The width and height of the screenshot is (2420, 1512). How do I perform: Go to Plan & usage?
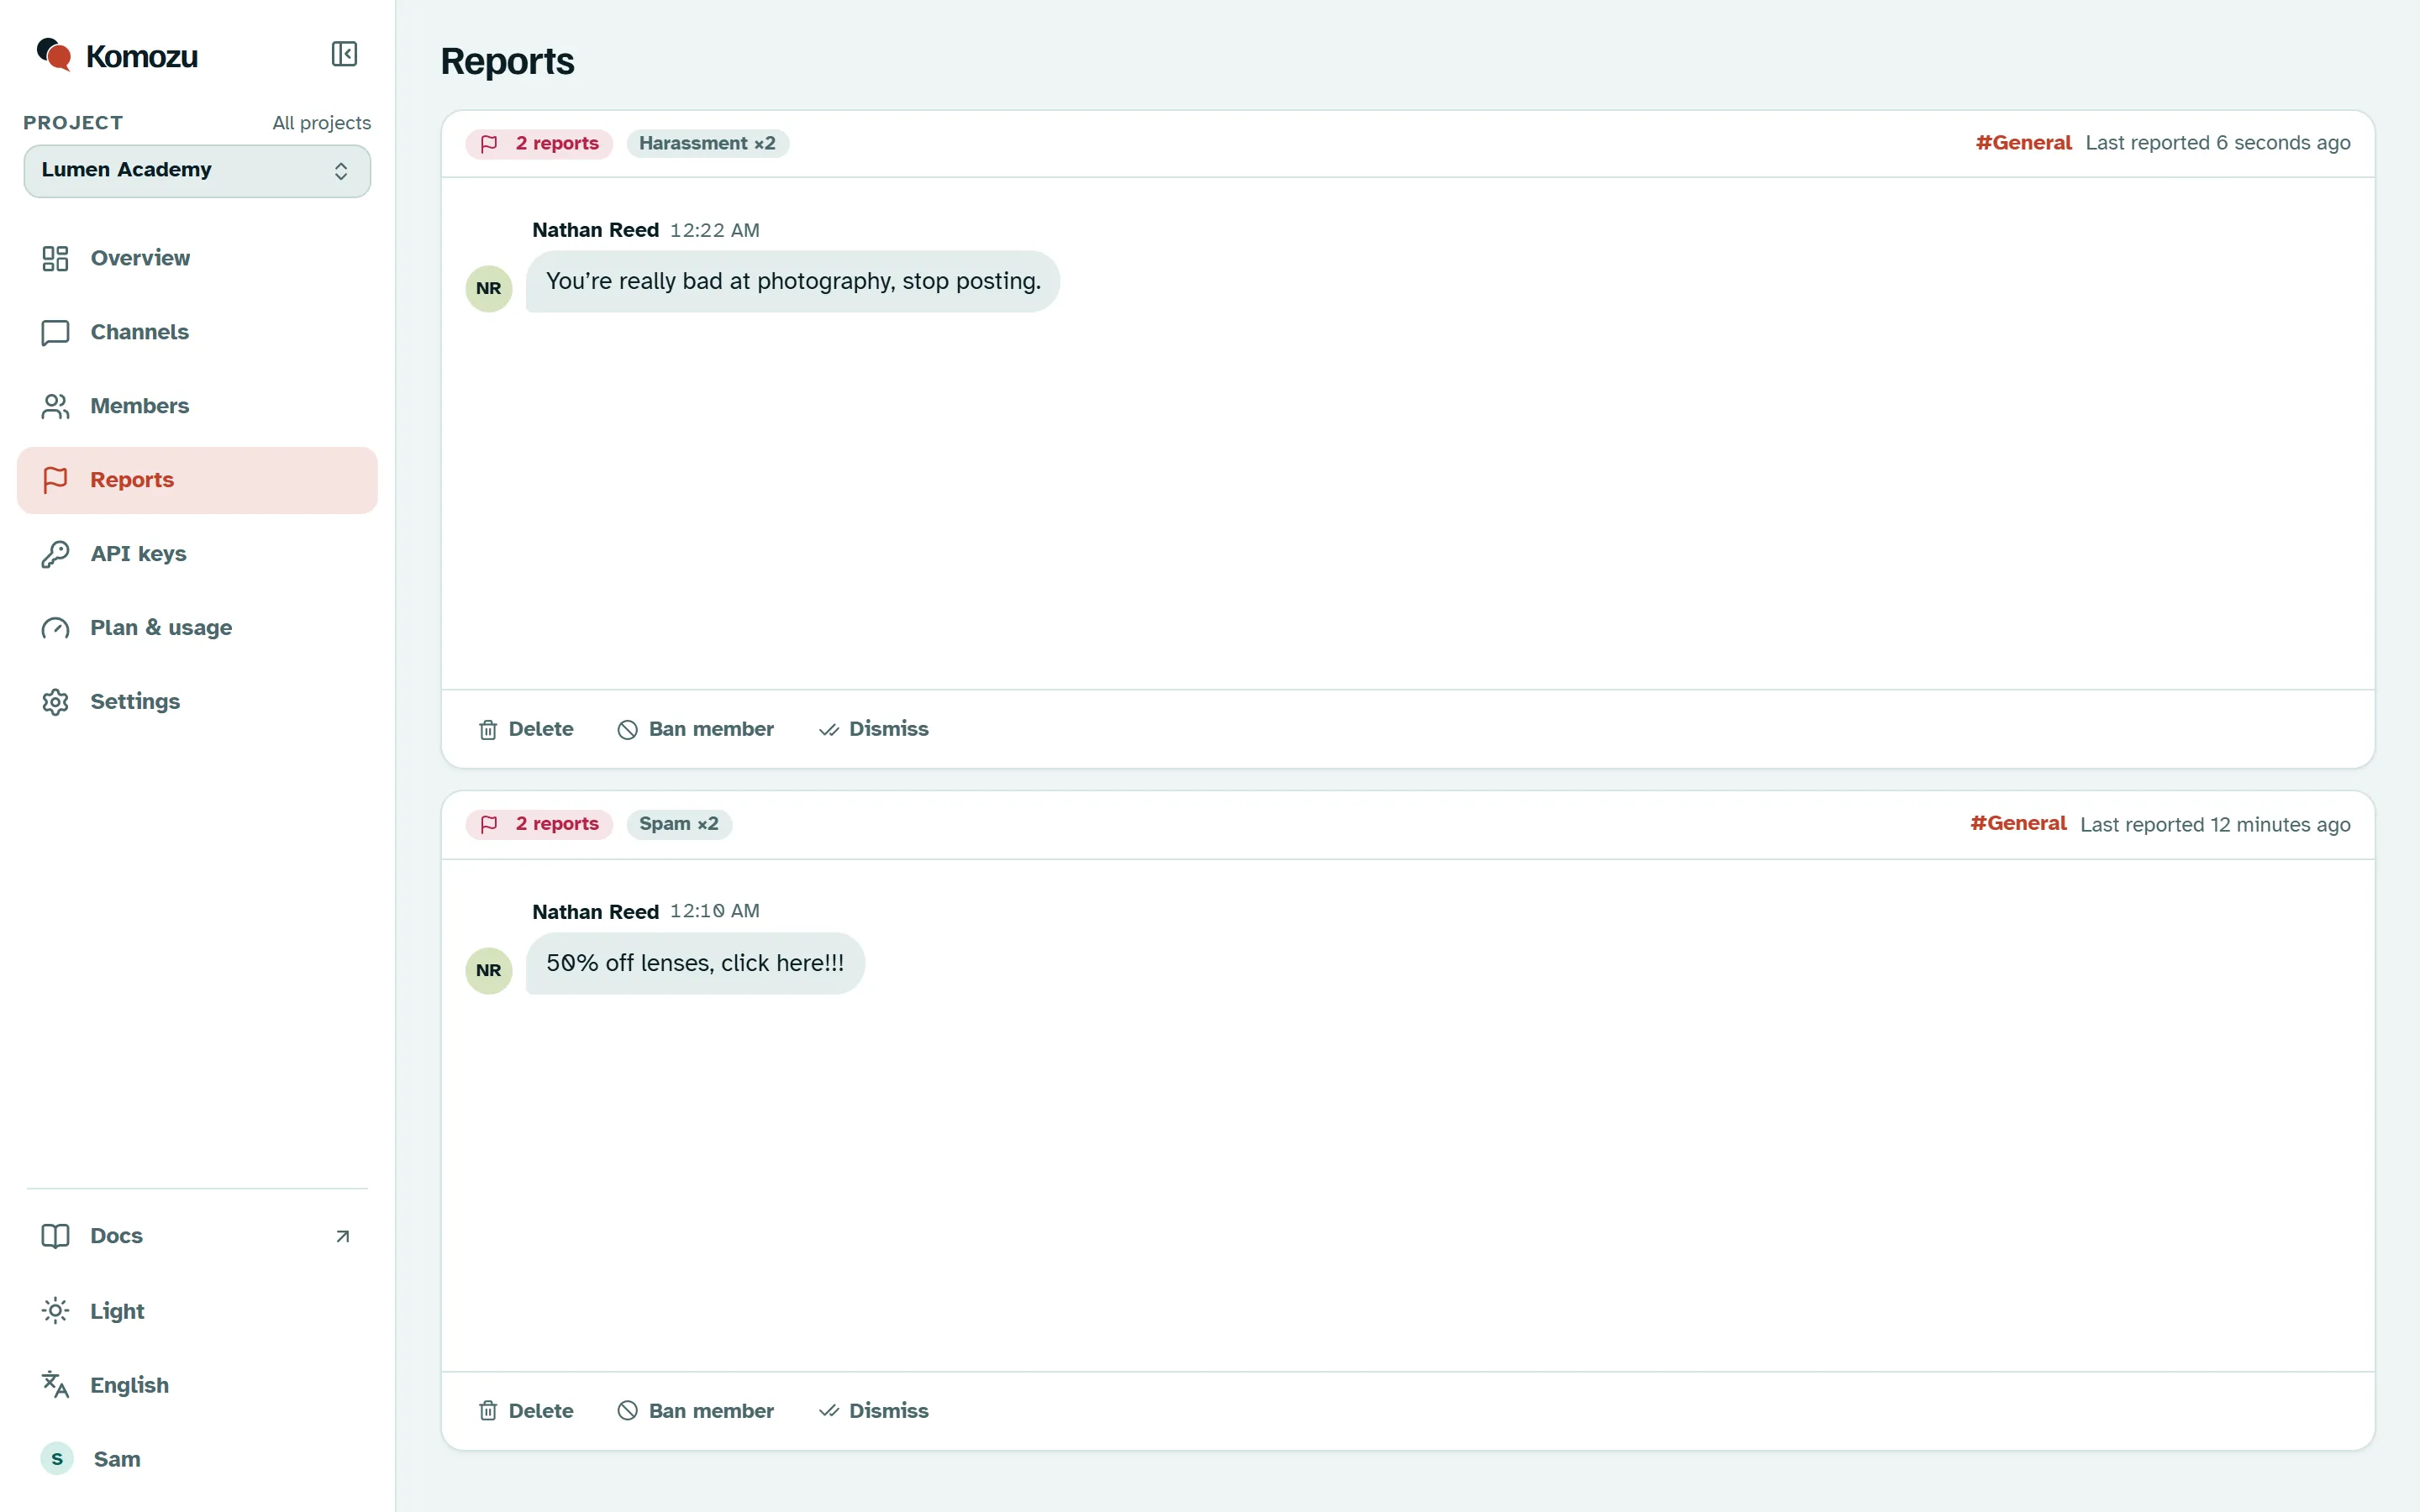197,628
